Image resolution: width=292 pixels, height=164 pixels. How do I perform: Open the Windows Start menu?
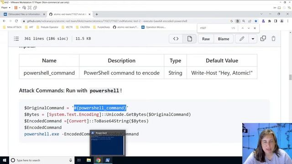tap(5, 160)
